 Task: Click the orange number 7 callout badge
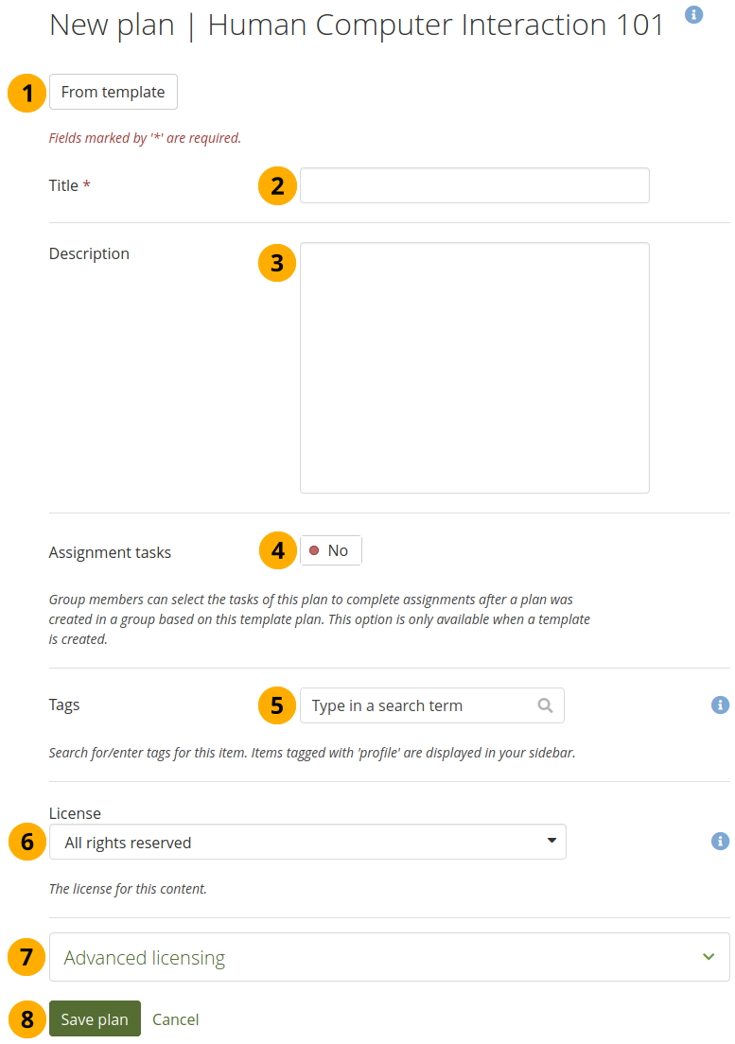pyautogui.click(x=27, y=957)
